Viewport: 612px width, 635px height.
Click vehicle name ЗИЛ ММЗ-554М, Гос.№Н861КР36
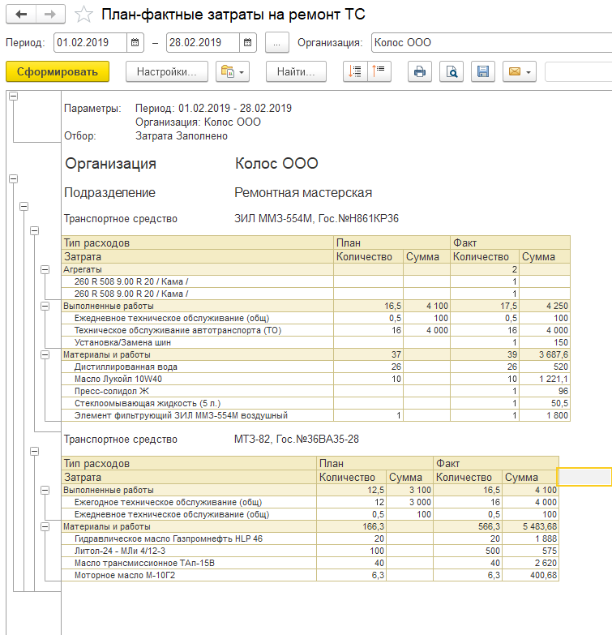pos(316,219)
